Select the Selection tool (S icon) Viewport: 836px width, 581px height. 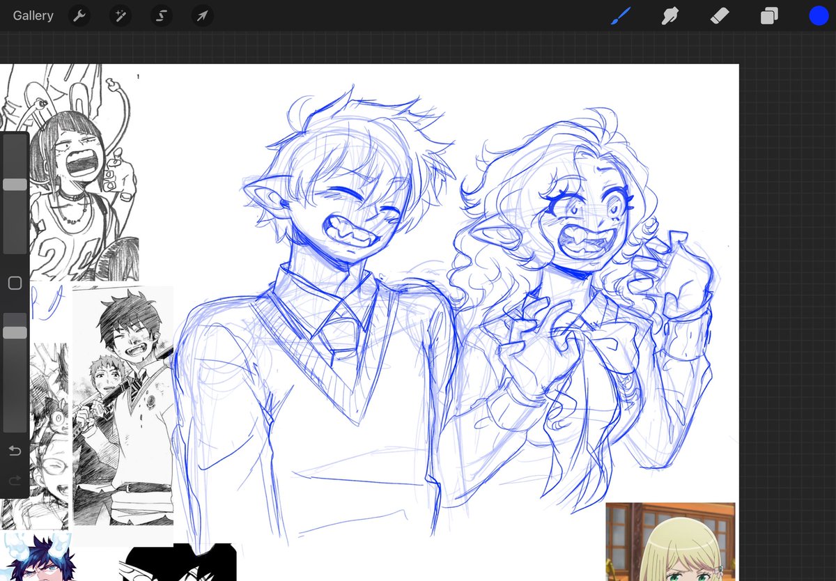point(161,15)
